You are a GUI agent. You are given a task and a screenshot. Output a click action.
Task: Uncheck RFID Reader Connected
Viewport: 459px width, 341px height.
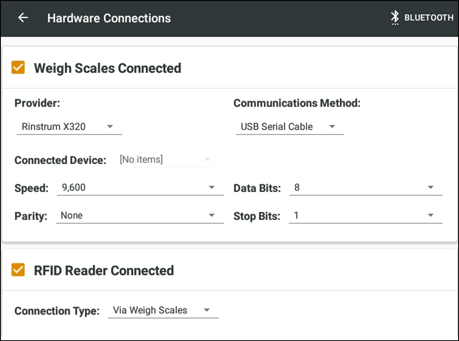pos(18,270)
